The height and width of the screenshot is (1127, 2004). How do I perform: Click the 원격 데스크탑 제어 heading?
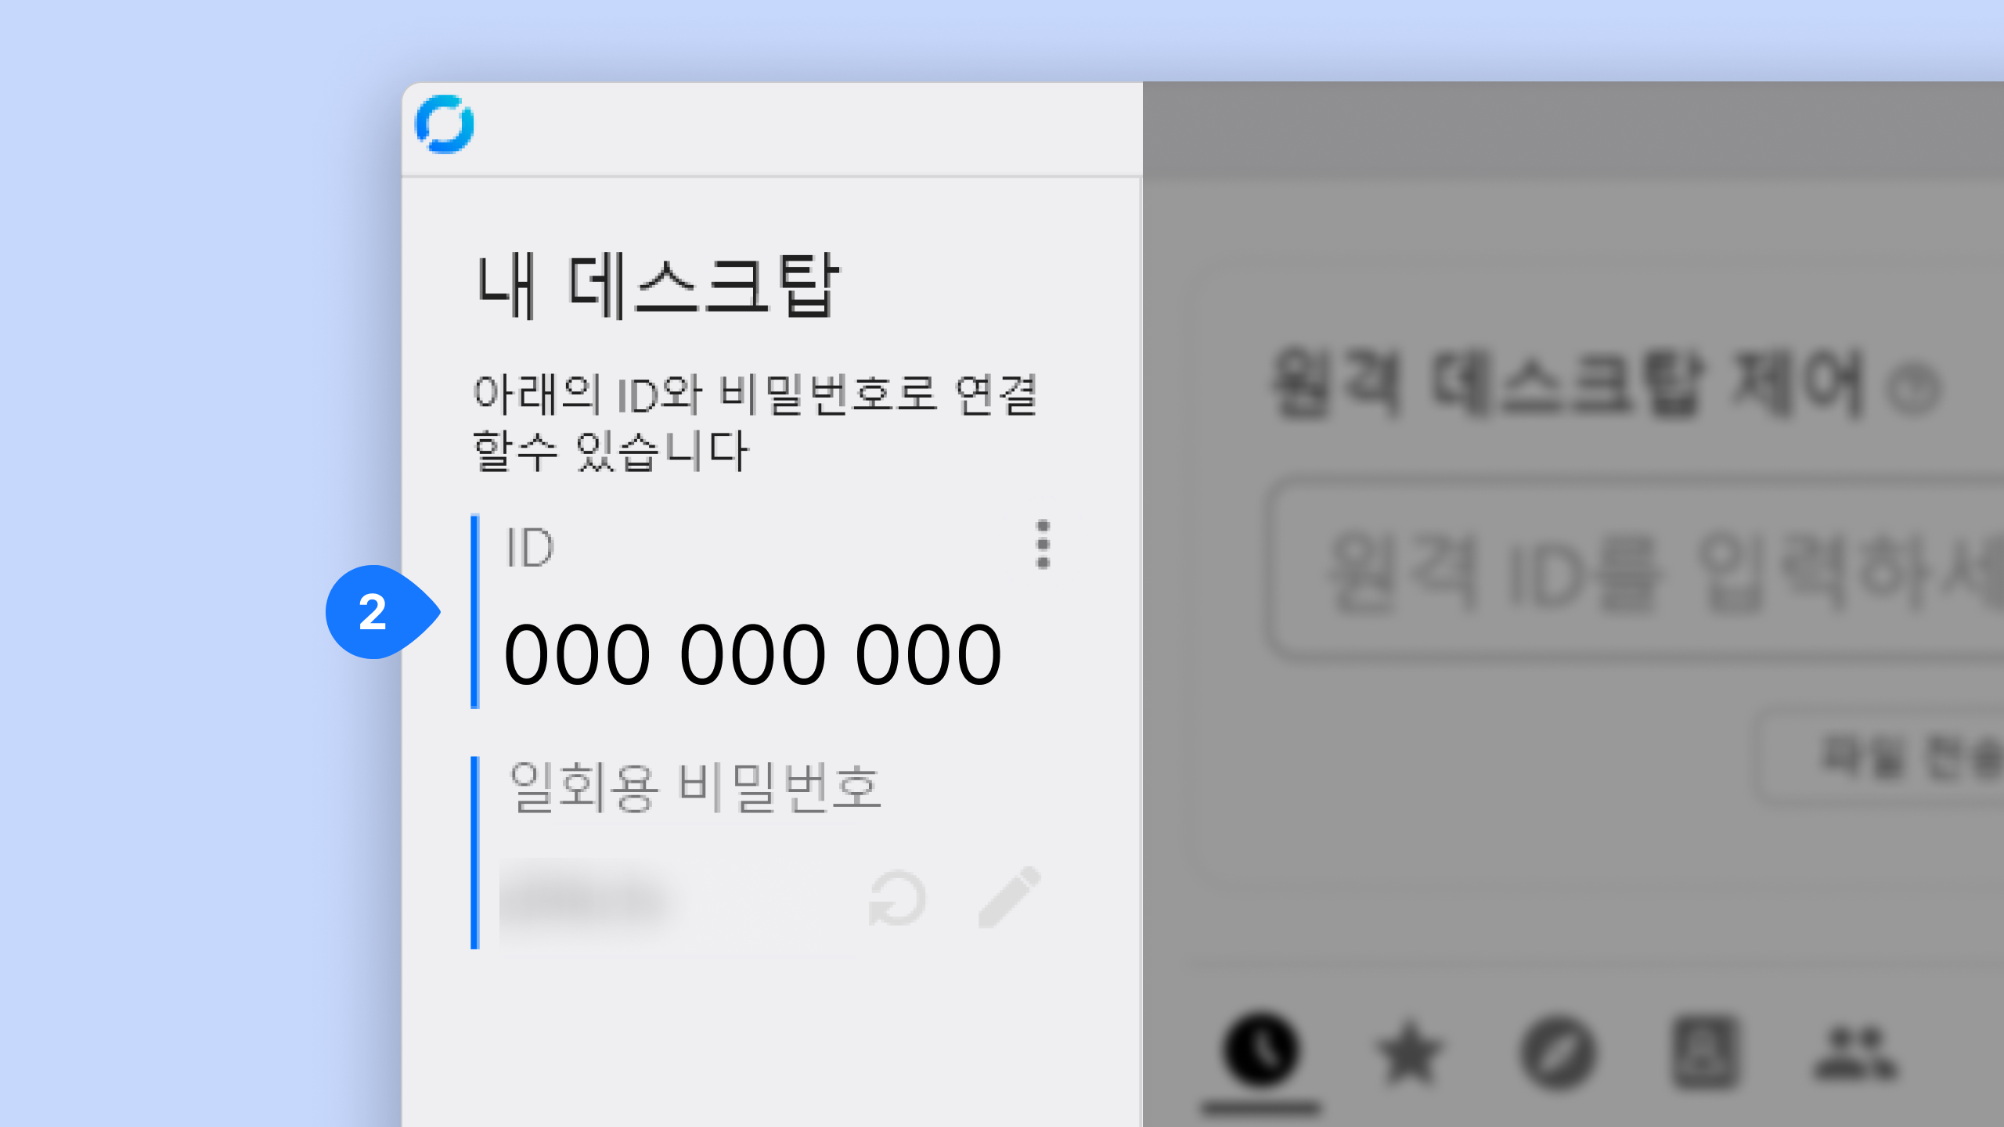(x=1566, y=383)
